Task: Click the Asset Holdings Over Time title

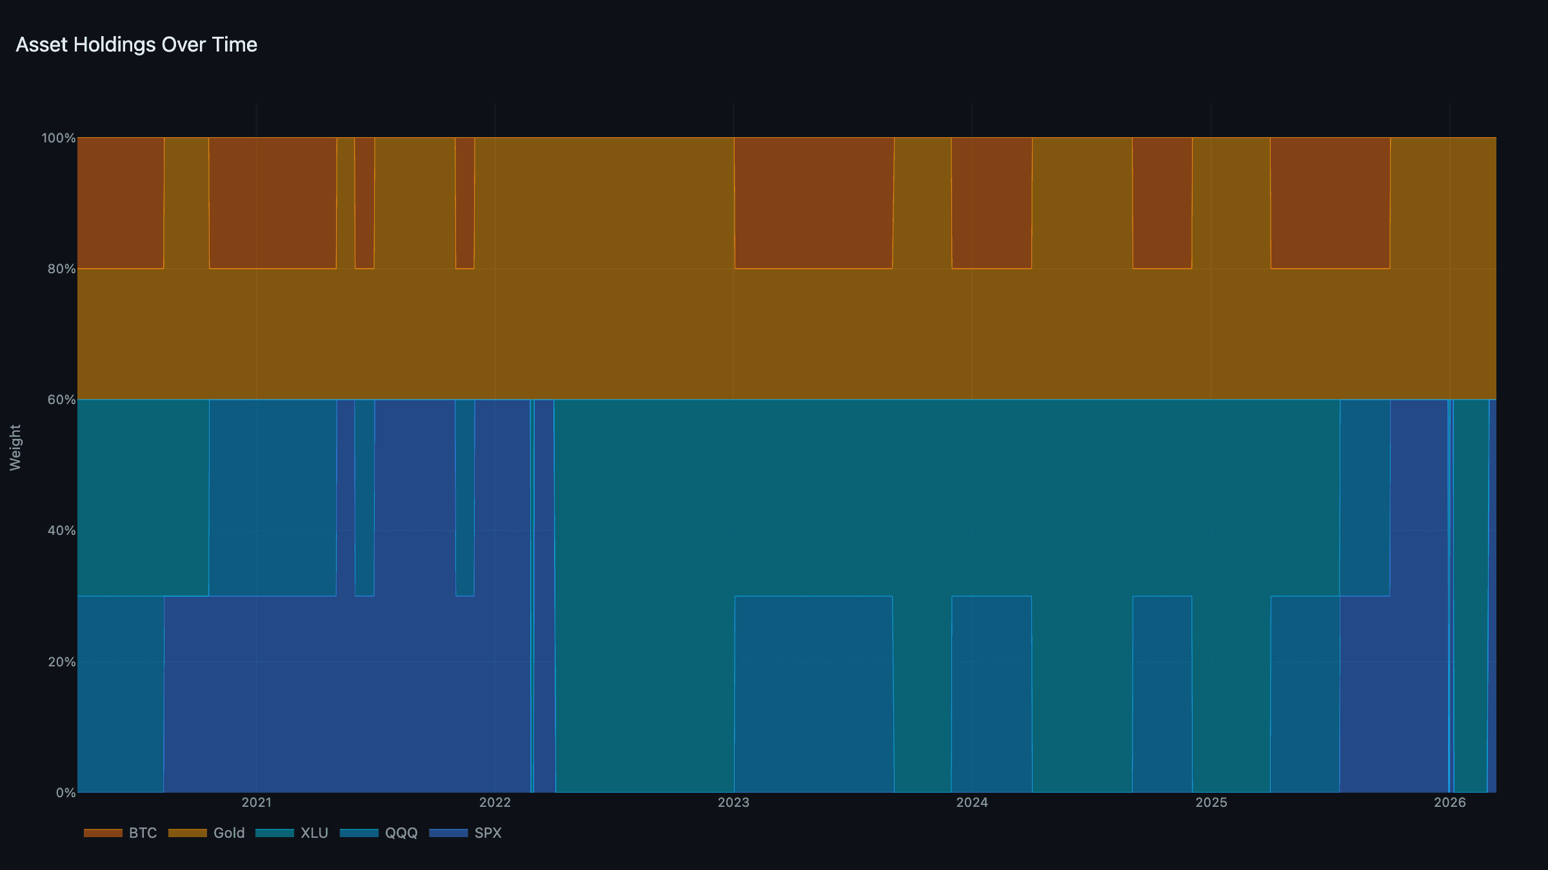Action: [x=136, y=44]
